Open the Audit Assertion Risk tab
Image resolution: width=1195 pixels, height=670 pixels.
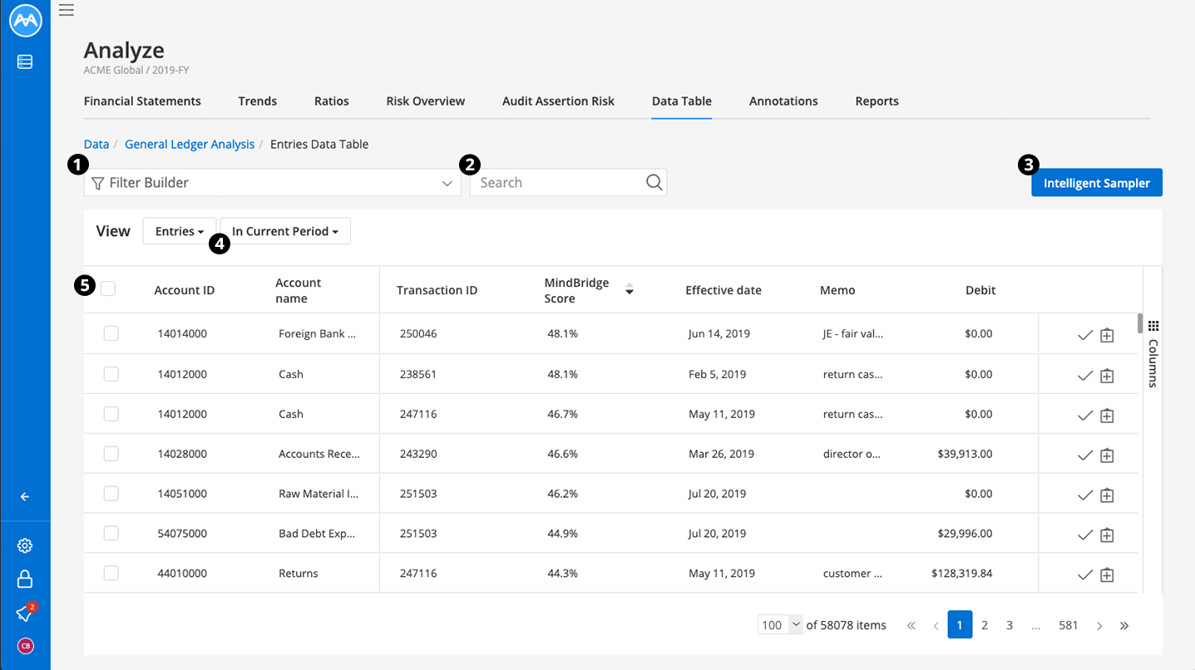[558, 101]
